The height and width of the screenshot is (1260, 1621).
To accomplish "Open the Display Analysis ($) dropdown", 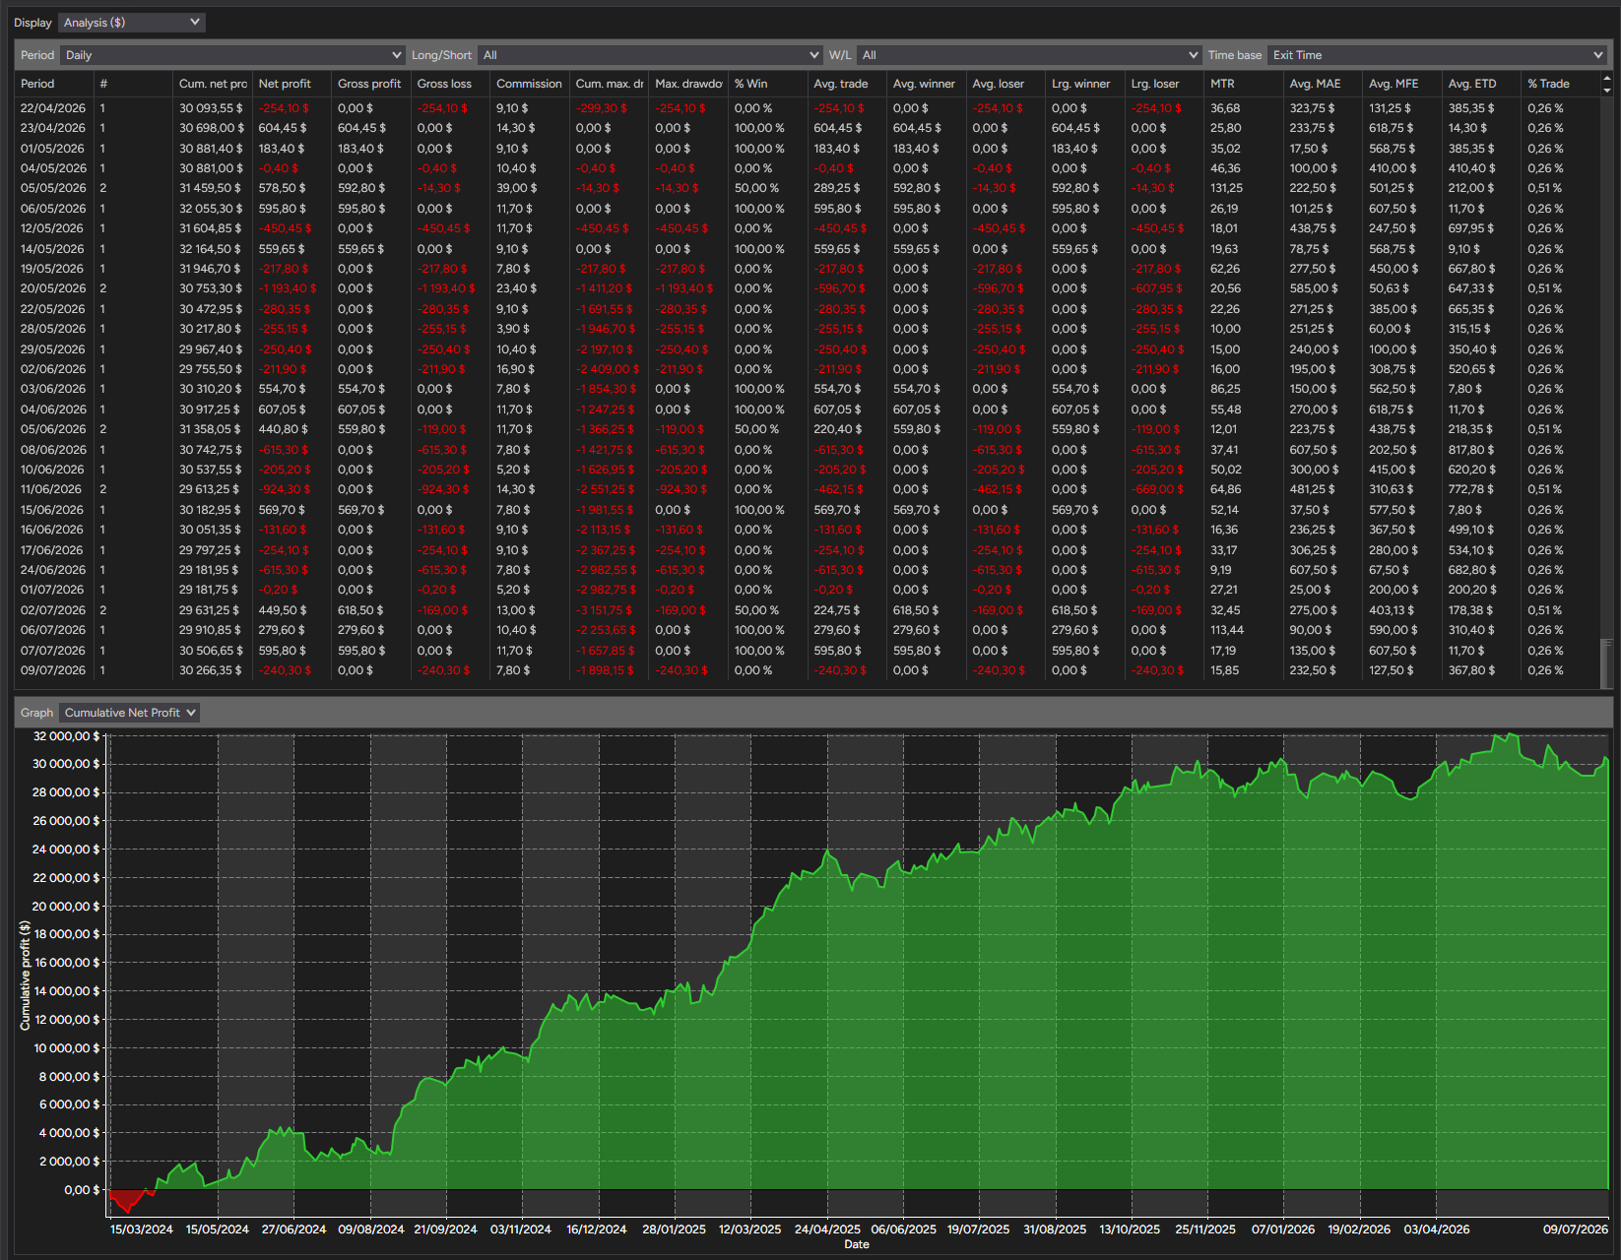I will coord(131,23).
